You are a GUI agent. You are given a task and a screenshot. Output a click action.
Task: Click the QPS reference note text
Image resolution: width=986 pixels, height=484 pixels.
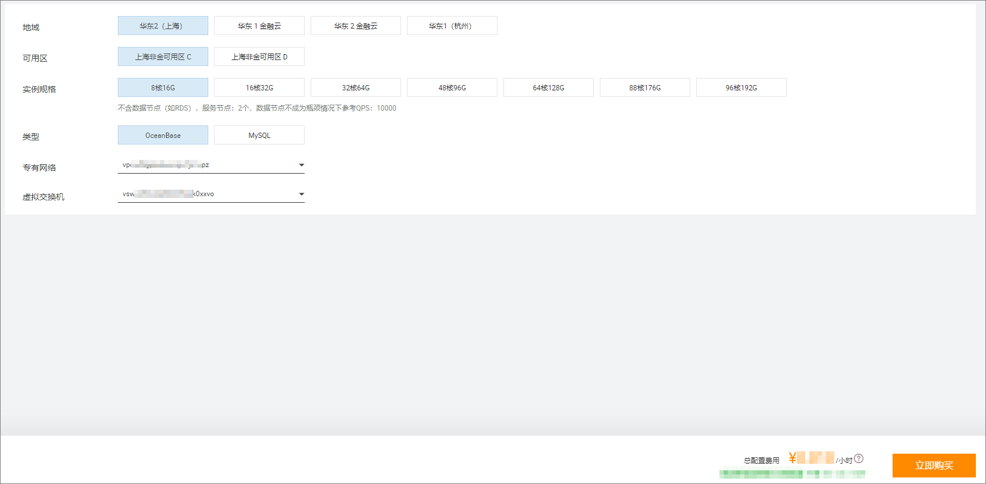[257, 108]
